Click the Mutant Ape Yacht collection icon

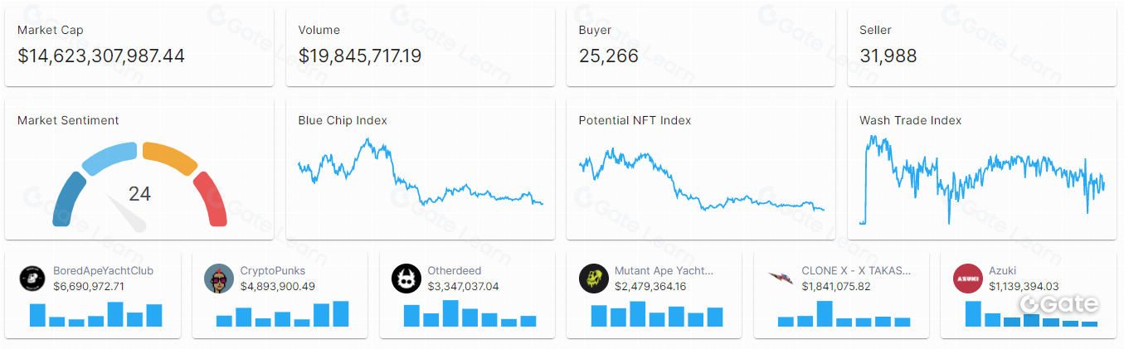594,279
